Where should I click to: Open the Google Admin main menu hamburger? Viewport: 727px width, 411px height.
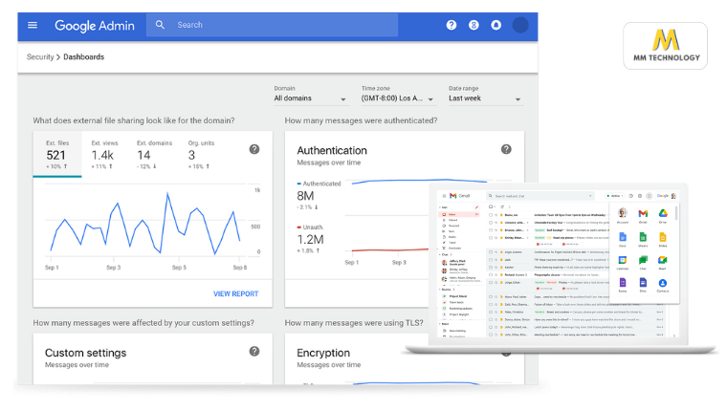click(x=32, y=25)
